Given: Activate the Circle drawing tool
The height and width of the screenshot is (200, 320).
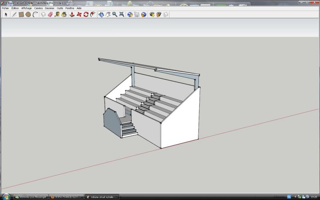Looking at the screenshot, I should (x=28, y=14).
